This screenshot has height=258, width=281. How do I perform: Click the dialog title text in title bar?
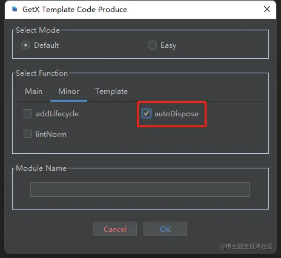click(x=74, y=10)
